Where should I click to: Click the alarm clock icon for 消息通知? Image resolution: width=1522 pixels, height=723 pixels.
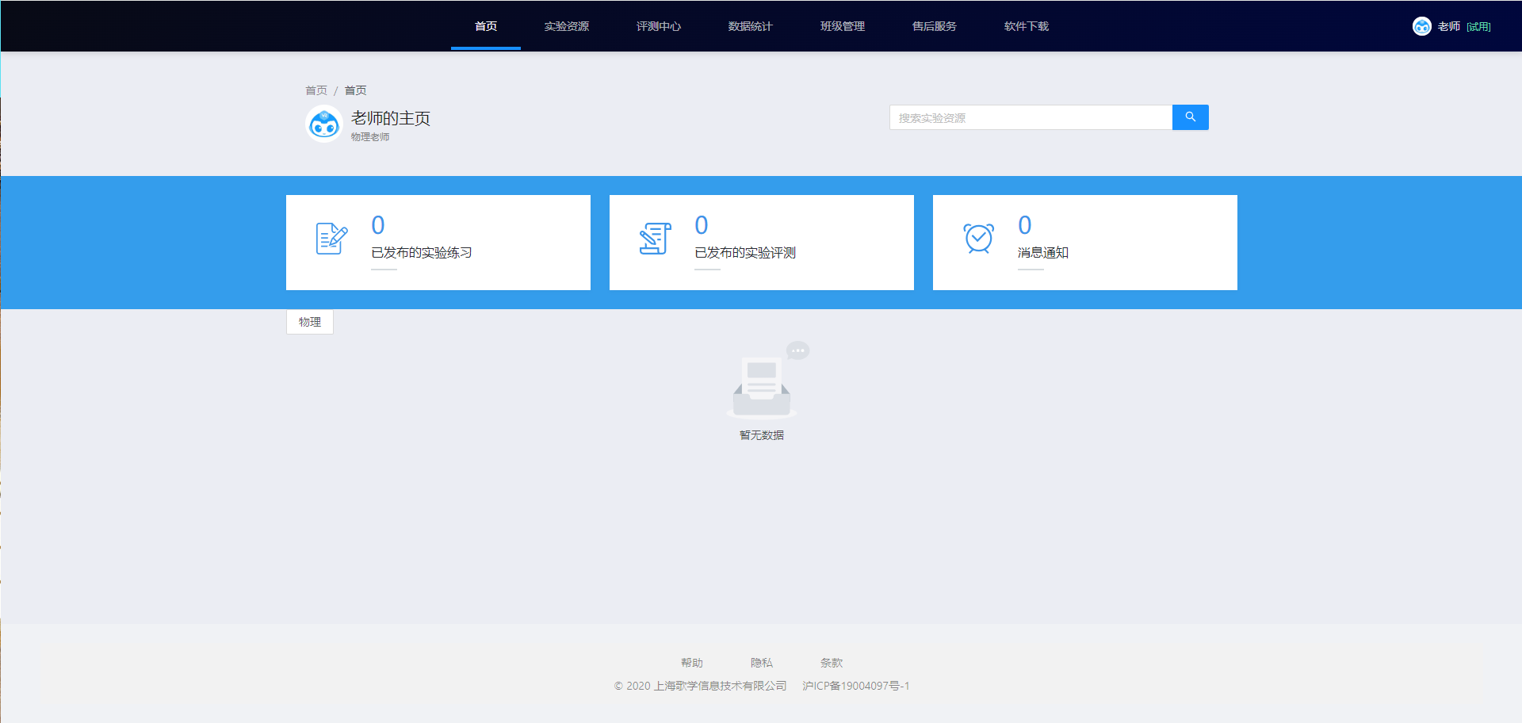pos(978,239)
